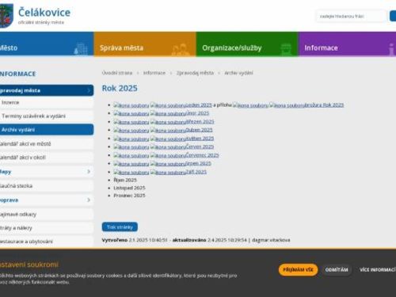Expand the Doprava sidebar chevron
Screen dimensions: 396x297
(x=89, y=200)
